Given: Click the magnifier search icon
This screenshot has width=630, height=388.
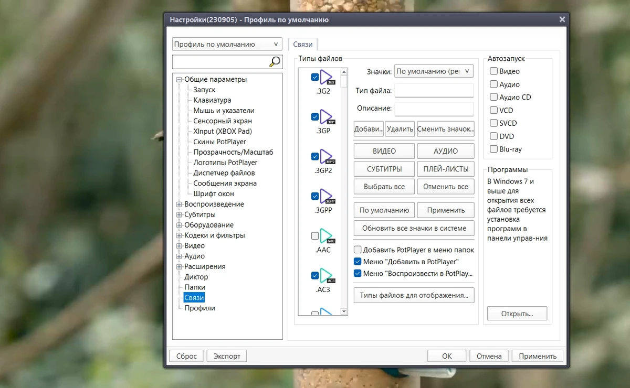Looking at the screenshot, I should pyautogui.click(x=275, y=62).
